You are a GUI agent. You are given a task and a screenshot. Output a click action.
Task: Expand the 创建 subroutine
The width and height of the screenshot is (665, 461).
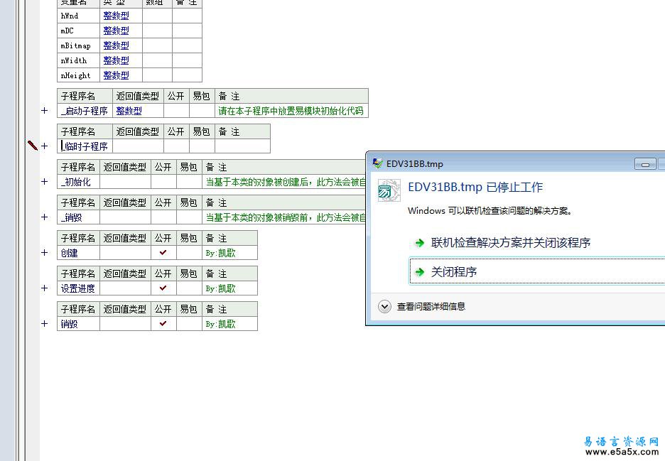[x=45, y=253]
